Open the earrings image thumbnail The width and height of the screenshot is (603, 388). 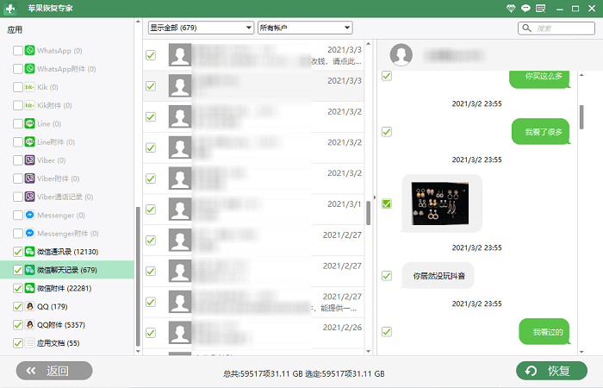click(x=440, y=203)
